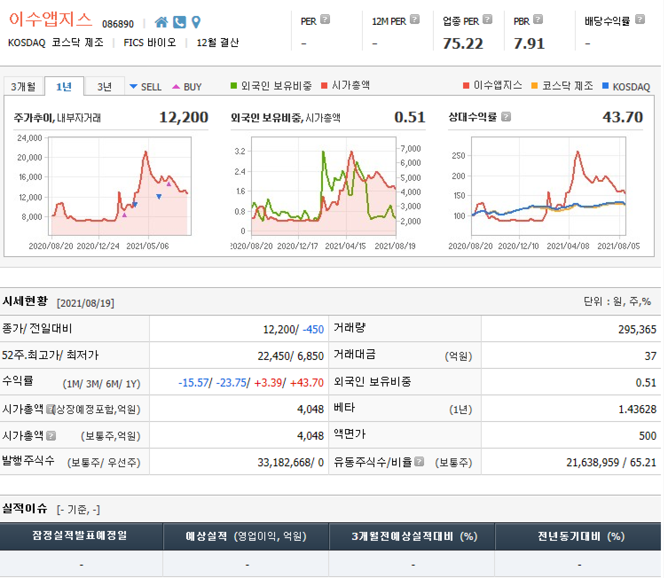Click the 업종 PER value 75.22
This screenshot has height=578, width=664.
tap(463, 43)
